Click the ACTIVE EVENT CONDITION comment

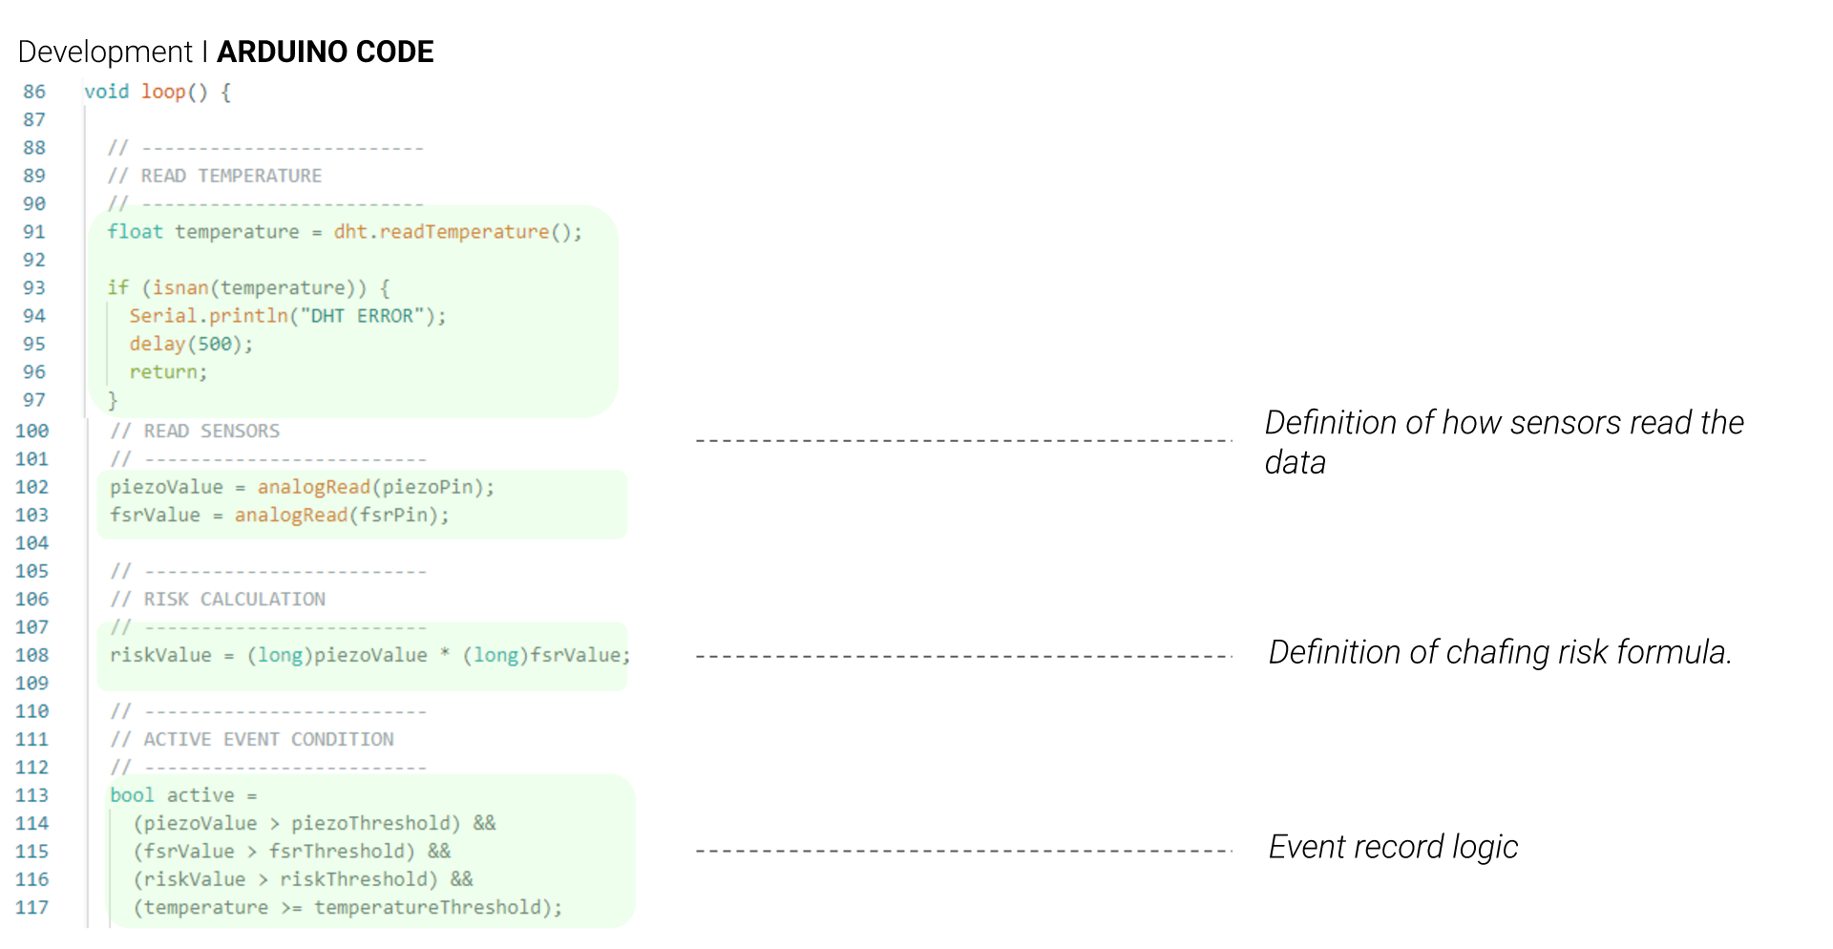point(252,740)
